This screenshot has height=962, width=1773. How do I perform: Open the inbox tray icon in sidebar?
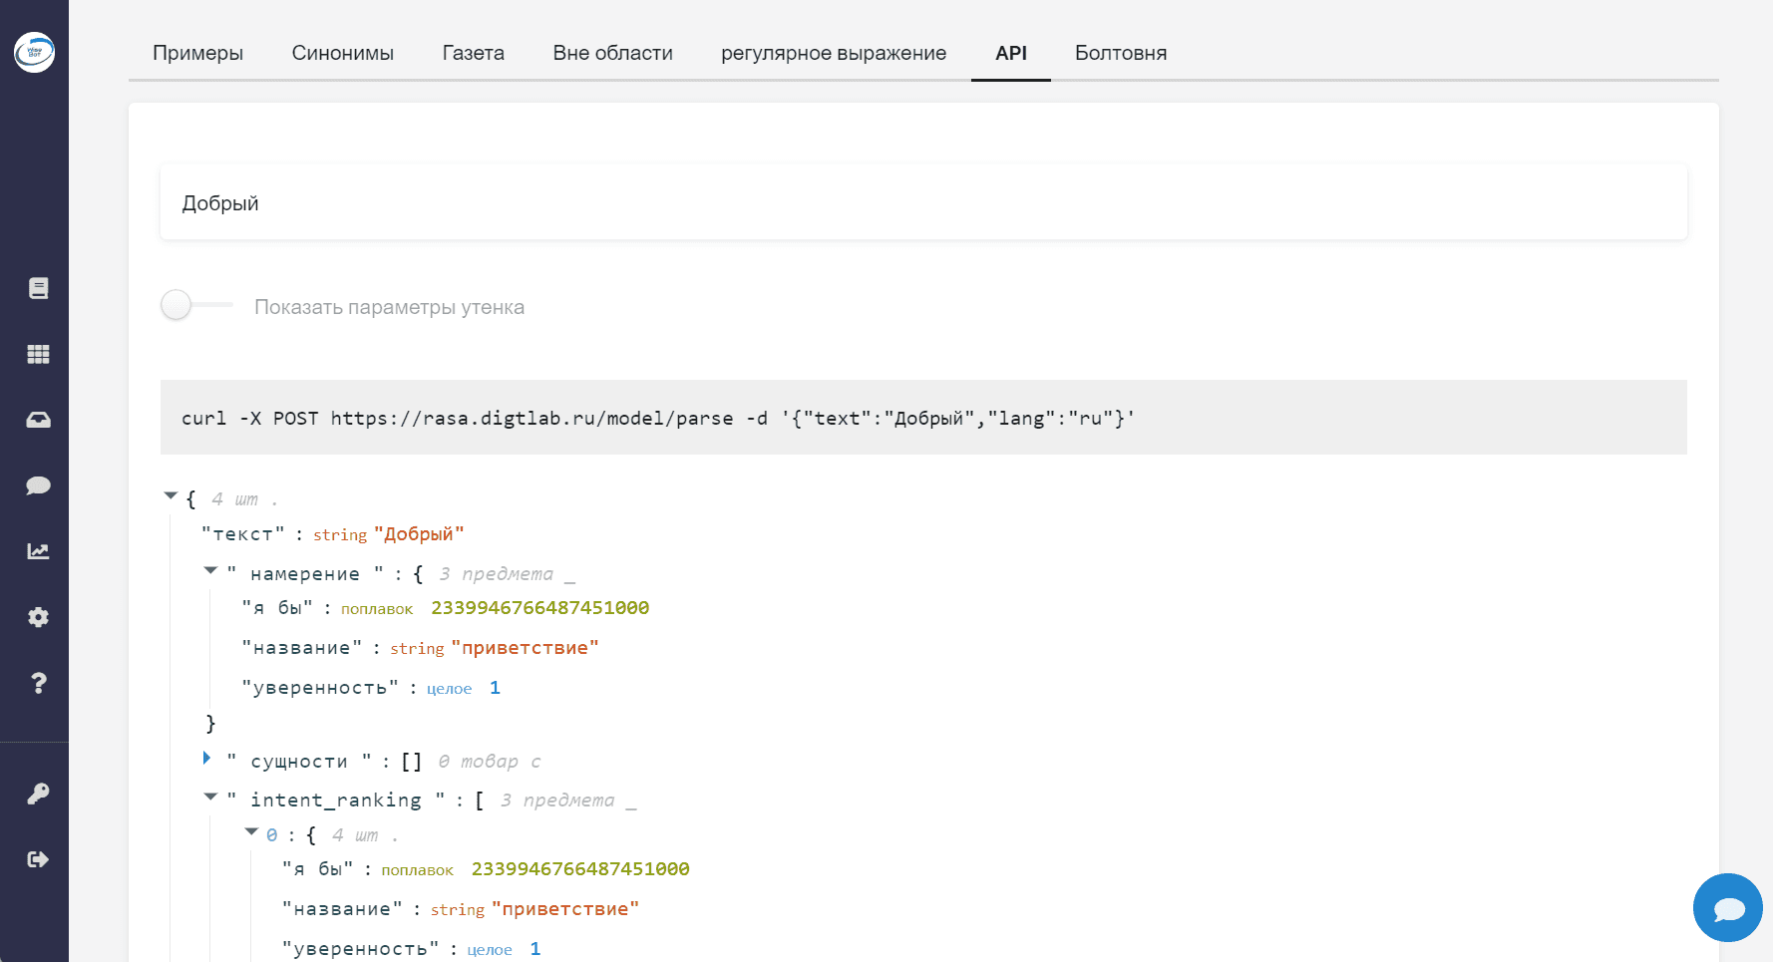[x=38, y=420]
